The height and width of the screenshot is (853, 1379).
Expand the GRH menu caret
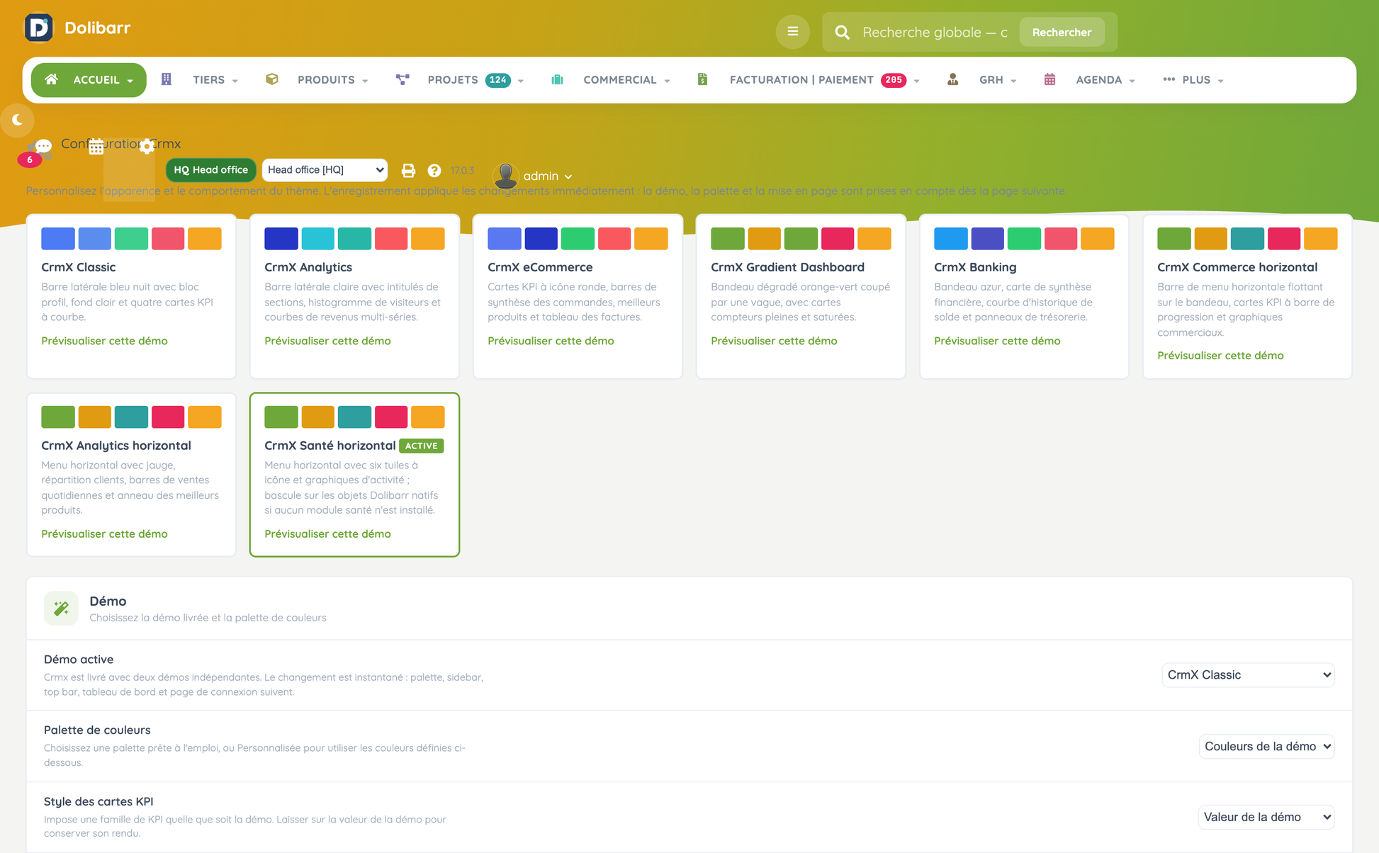(1013, 81)
